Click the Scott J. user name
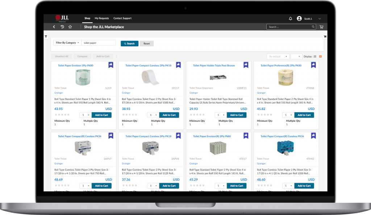This screenshot has width=371, height=215. pos(308,19)
